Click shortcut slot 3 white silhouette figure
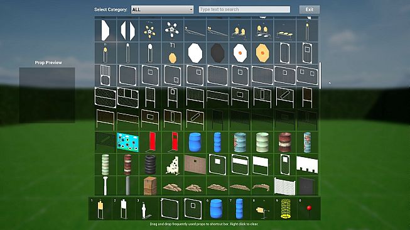This screenshot has height=230, width=410. click(145, 210)
